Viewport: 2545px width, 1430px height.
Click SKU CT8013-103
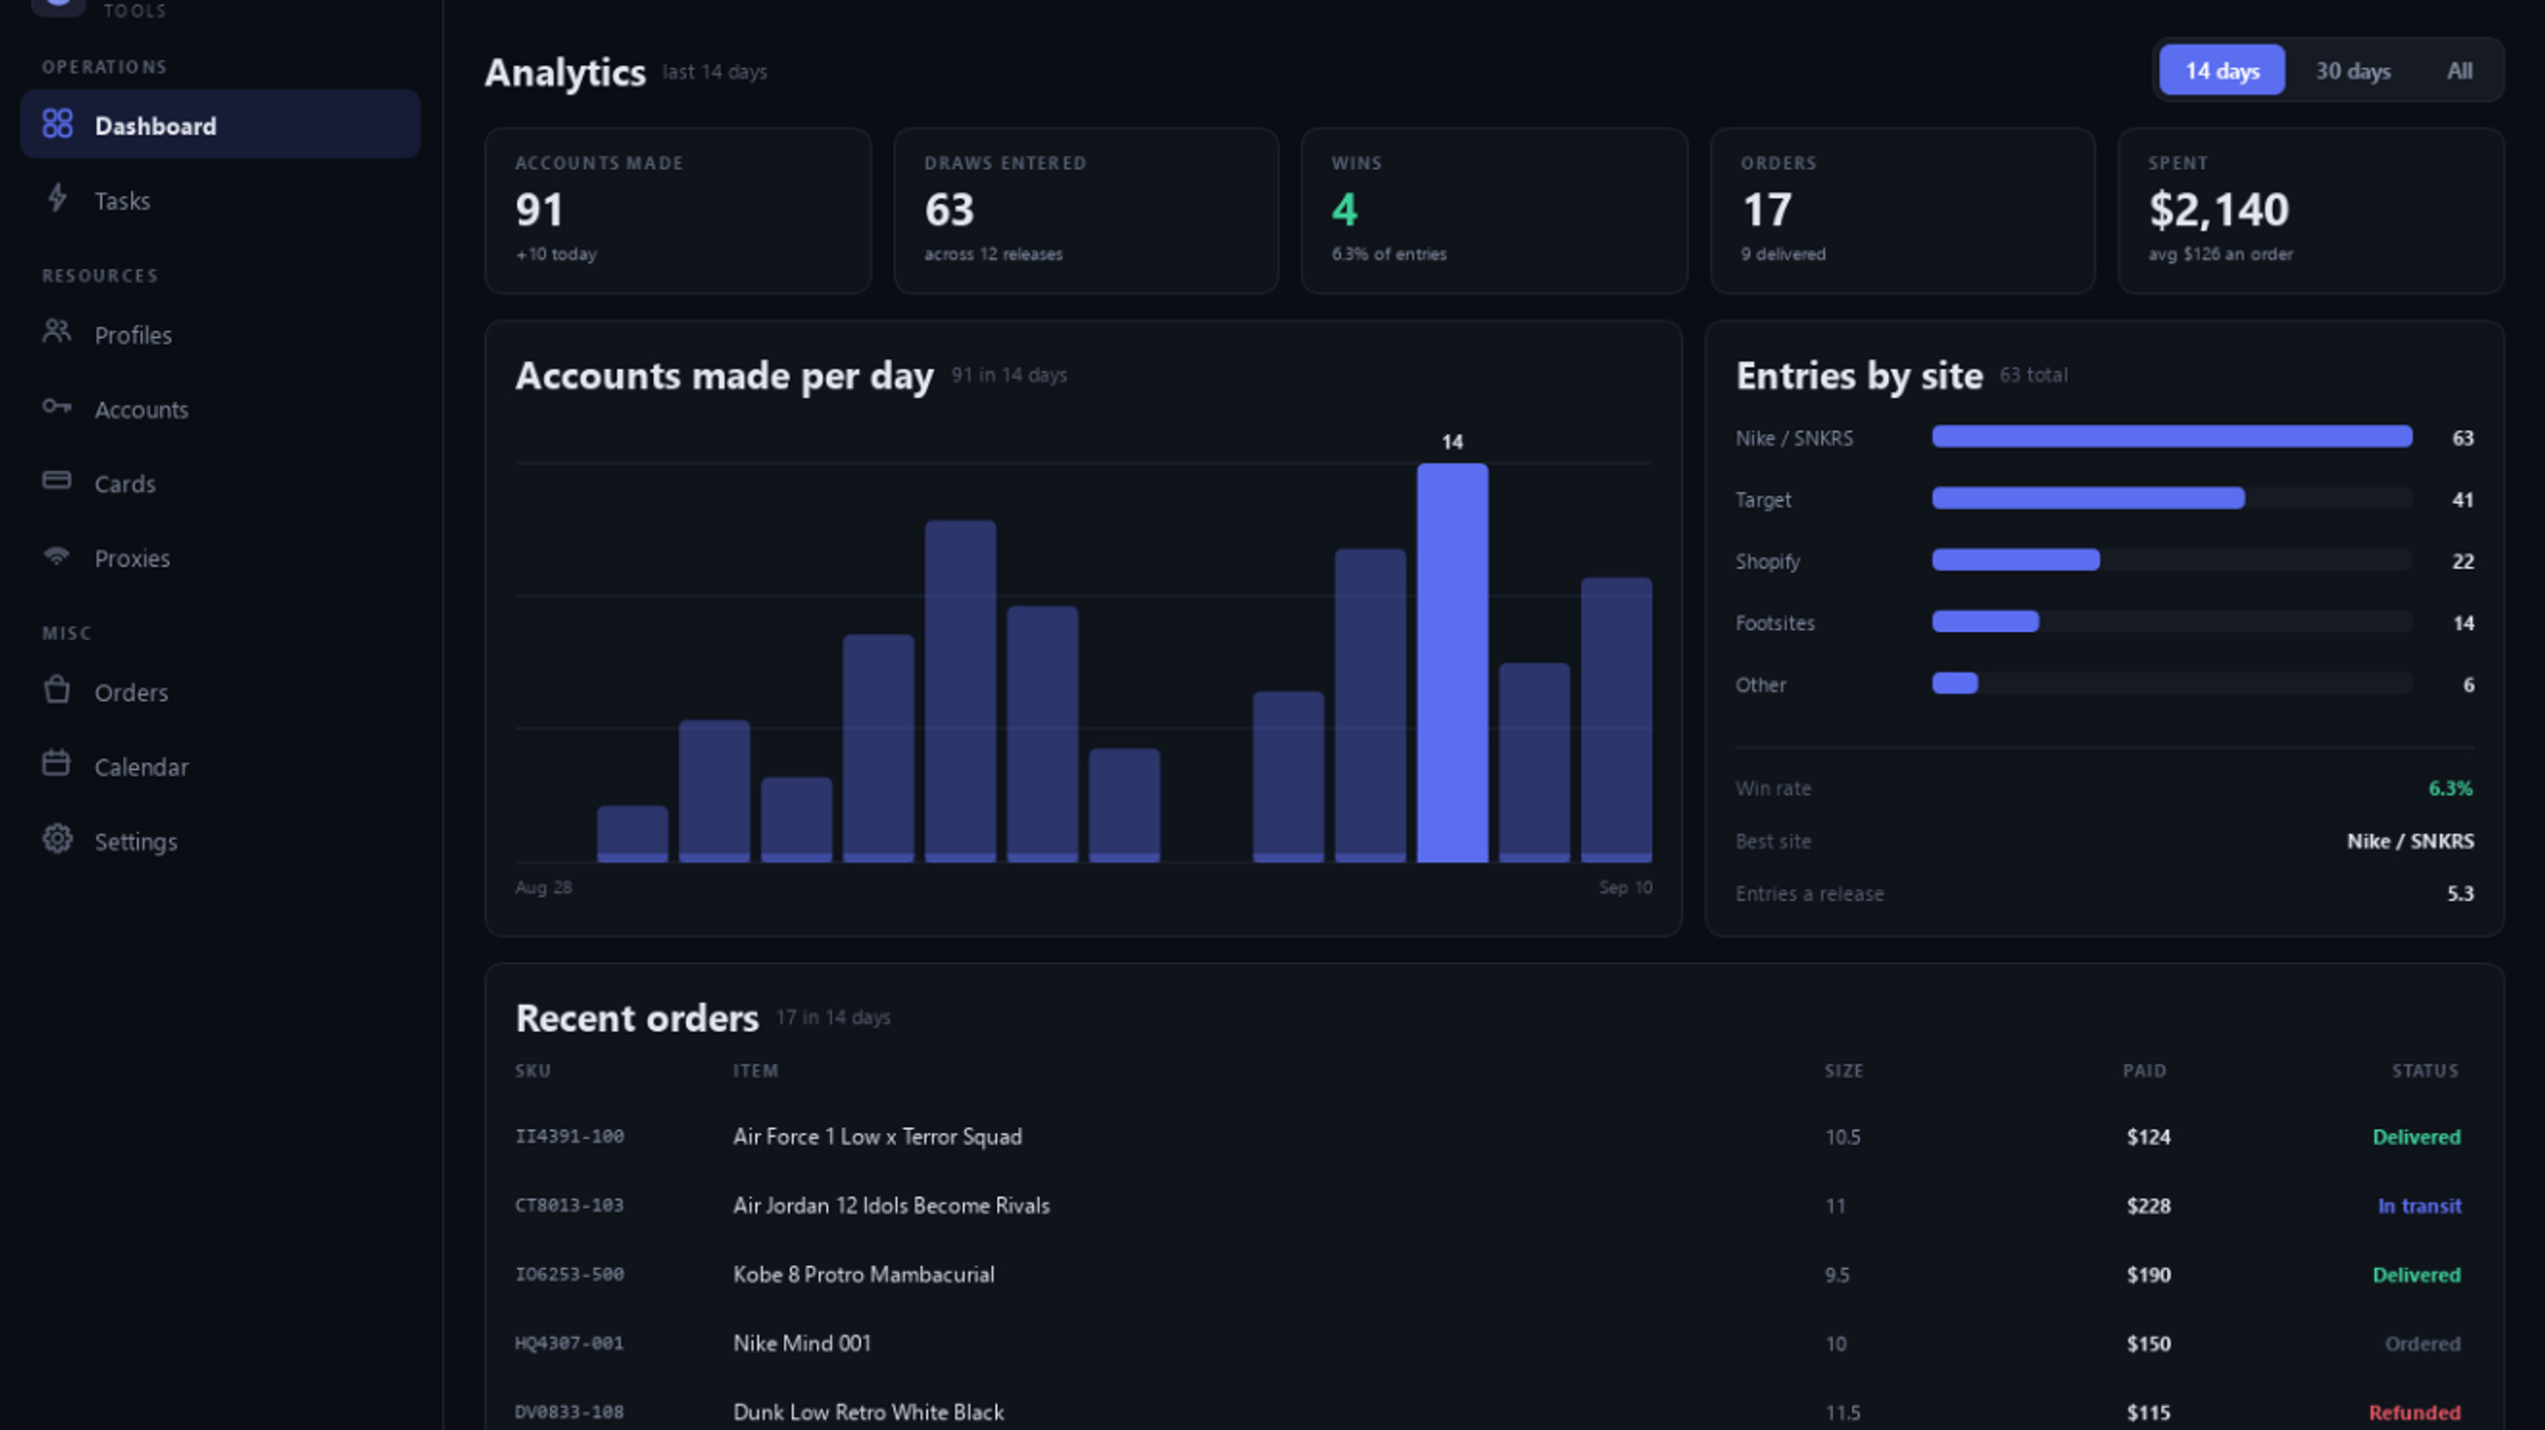click(x=570, y=1205)
